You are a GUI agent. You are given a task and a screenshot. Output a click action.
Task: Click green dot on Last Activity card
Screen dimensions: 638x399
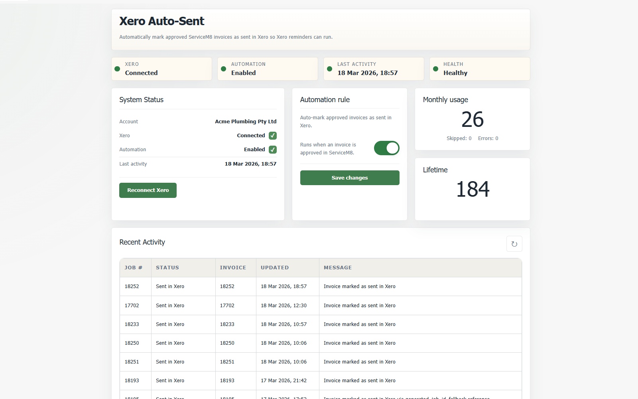(329, 69)
